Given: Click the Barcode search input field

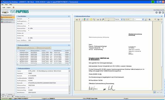Looking at the screenshot, I should click(49, 24).
